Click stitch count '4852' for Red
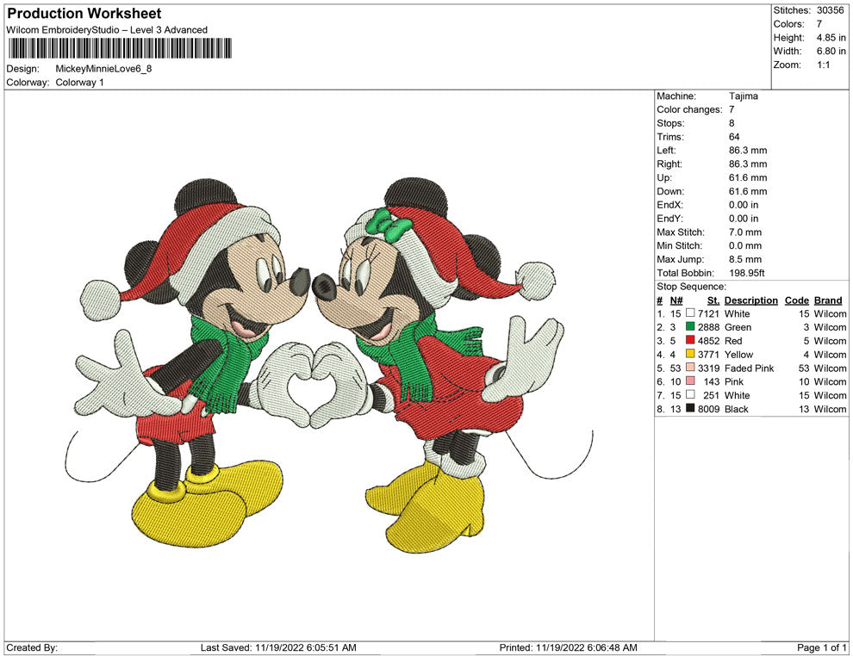 [708, 341]
